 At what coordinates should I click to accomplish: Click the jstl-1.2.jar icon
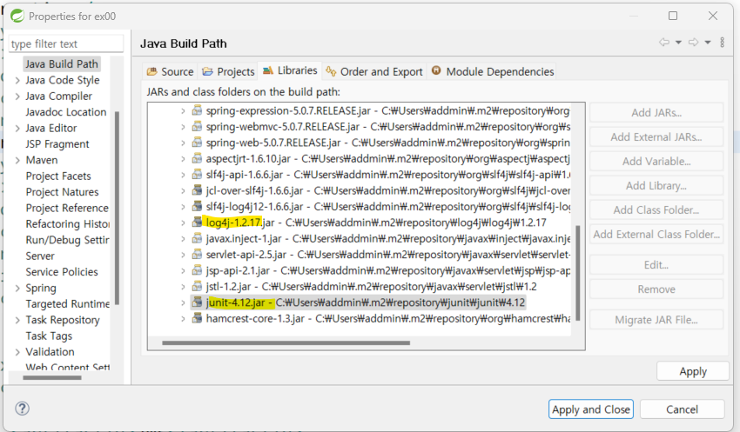pos(197,287)
